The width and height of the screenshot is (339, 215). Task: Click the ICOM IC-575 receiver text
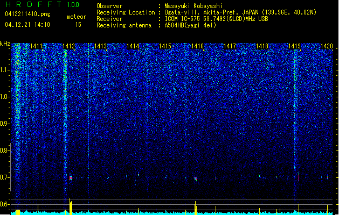click(216, 19)
